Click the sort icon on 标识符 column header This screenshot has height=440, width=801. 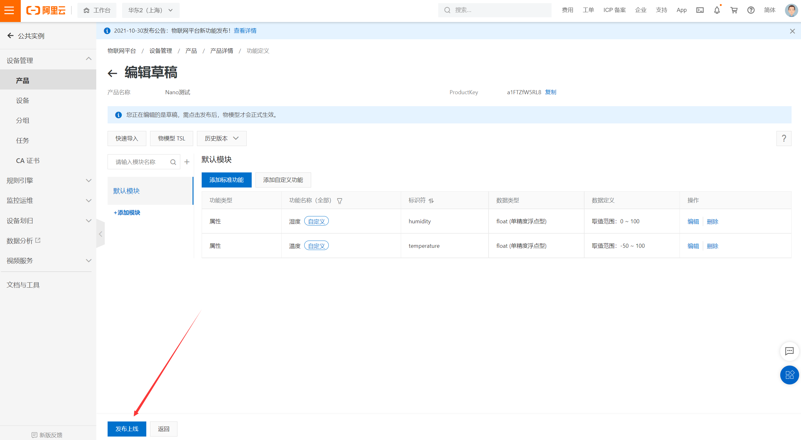(x=431, y=201)
